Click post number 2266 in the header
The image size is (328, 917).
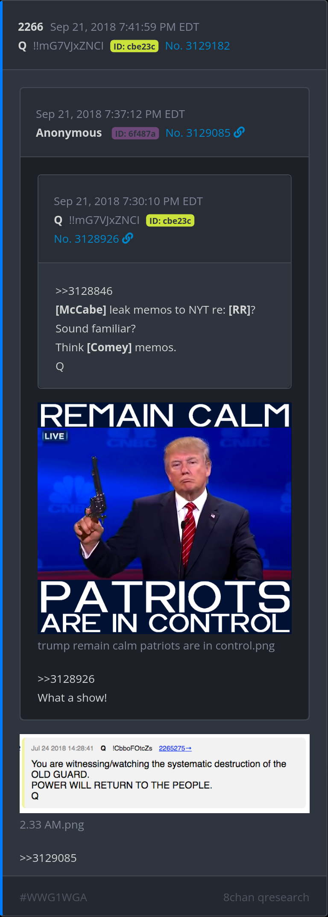point(31,27)
